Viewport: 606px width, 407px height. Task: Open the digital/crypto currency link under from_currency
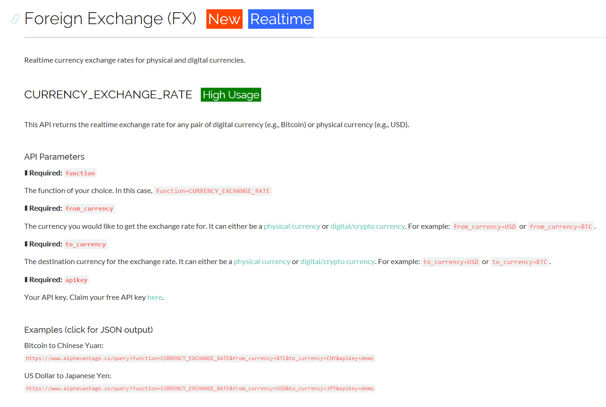pyautogui.click(x=368, y=226)
